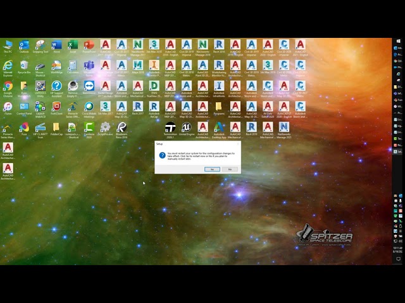Select the Revit 2018 shortcut
The image size is (405, 303).
point(219,47)
